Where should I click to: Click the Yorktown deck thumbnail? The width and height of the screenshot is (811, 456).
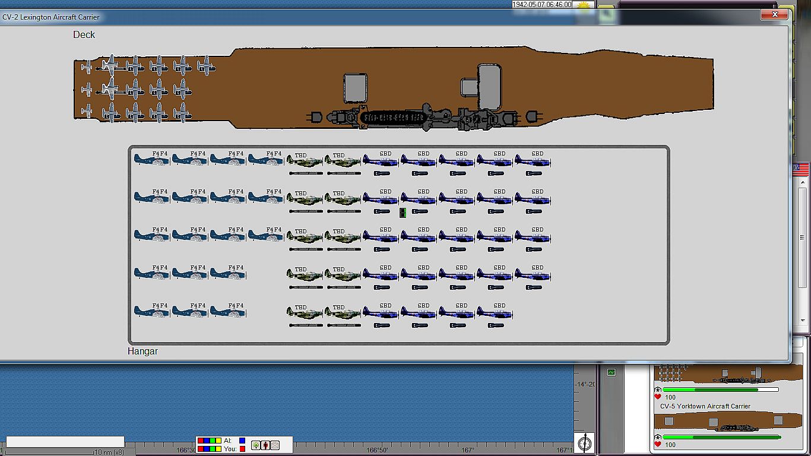click(x=728, y=421)
